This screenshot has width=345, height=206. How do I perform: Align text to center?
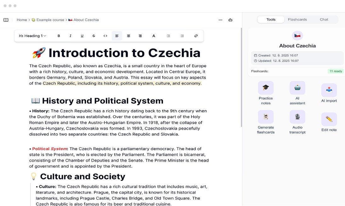point(128,36)
